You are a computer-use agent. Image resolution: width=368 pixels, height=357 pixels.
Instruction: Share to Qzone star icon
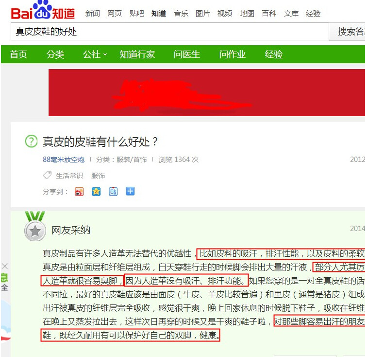tap(96, 192)
